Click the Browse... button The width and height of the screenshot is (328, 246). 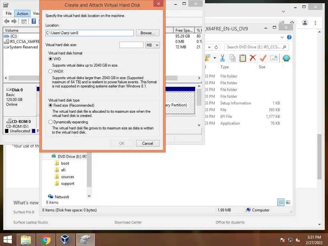pos(148,33)
